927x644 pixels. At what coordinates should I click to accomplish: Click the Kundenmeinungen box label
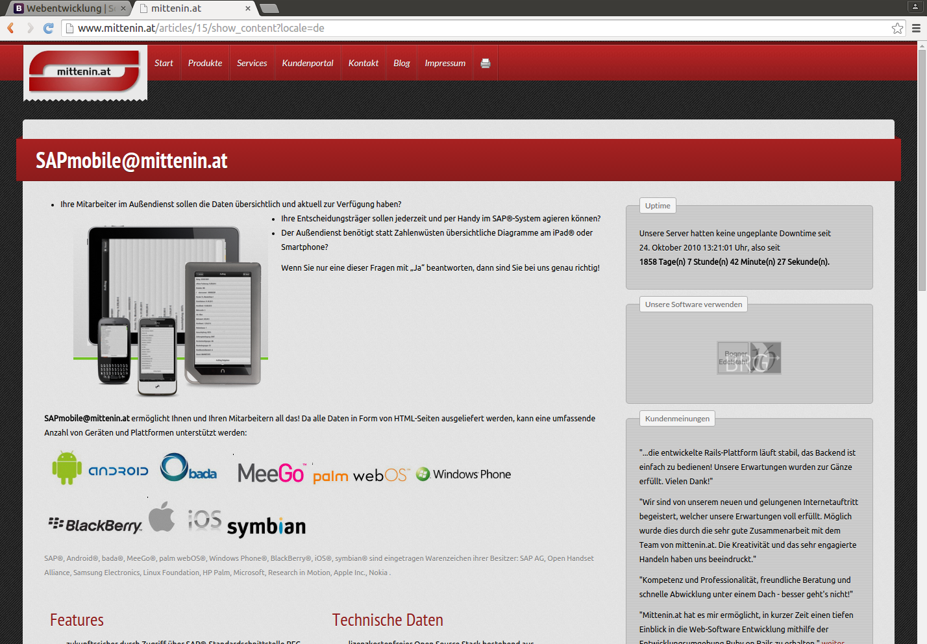coord(677,419)
